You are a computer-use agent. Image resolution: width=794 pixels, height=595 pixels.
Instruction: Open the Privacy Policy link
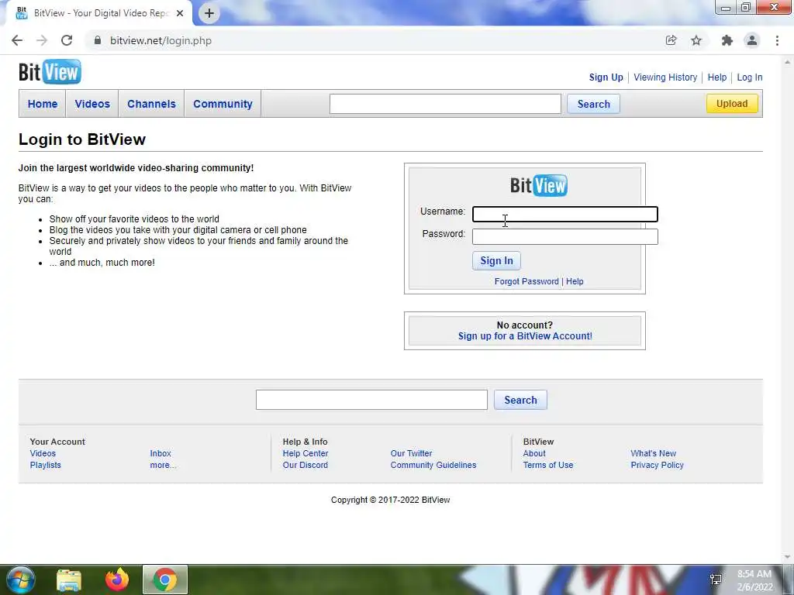[x=658, y=465]
